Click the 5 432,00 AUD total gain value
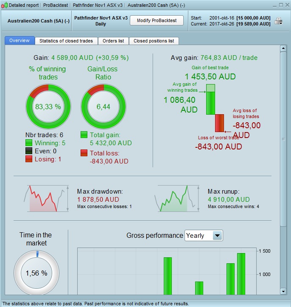 coord(111,143)
